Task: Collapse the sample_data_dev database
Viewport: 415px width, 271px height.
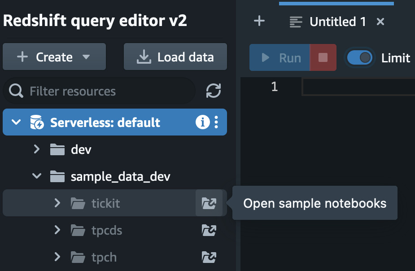Action: [x=36, y=176]
